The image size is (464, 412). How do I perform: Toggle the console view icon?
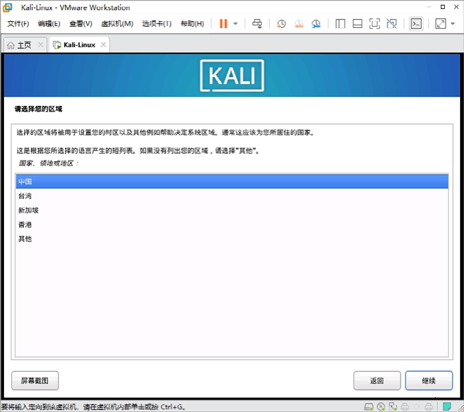(x=416, y=24)
